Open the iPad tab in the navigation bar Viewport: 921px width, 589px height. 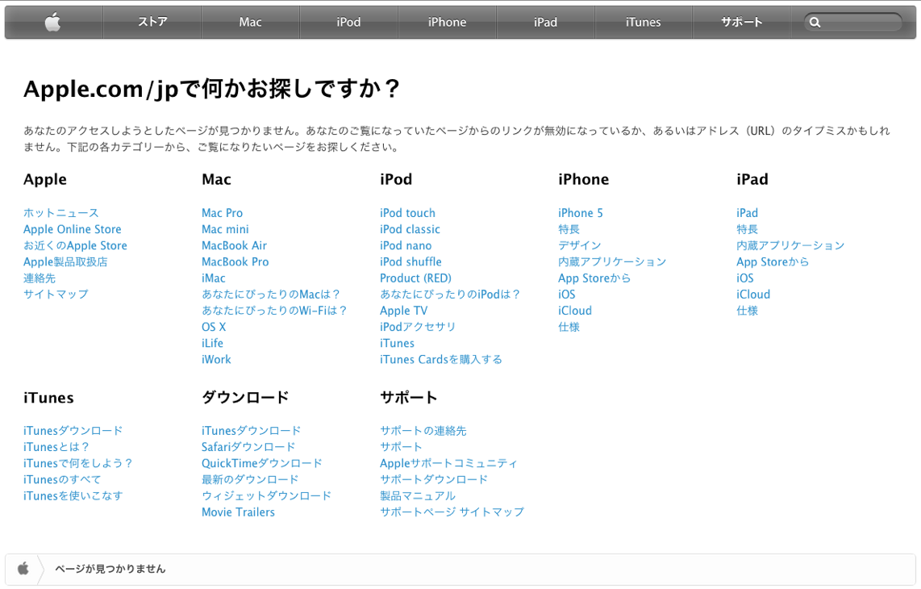coord(545,23)
